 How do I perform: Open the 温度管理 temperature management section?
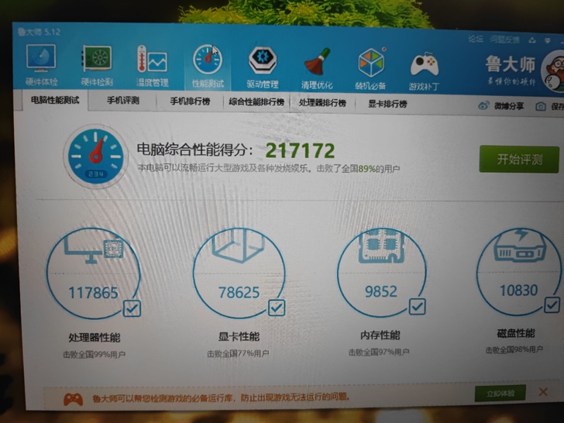[152, 66]
